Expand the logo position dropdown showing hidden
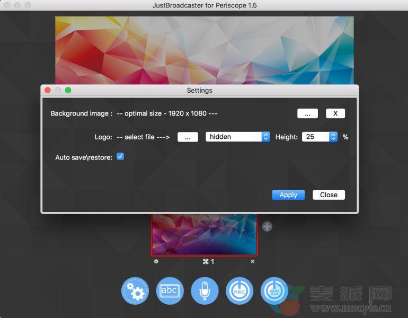The image size is (408, 318). click(x=237, y=137)
